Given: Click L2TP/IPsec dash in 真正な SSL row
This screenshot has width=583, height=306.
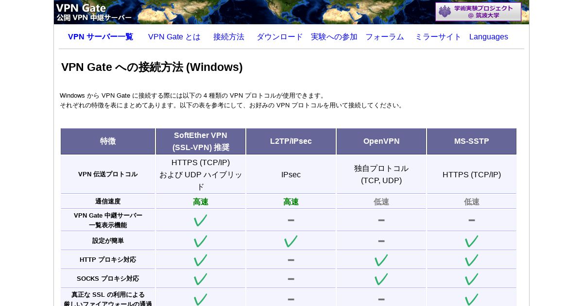Looking at the screenshot, I should click(x=291, y=299).
